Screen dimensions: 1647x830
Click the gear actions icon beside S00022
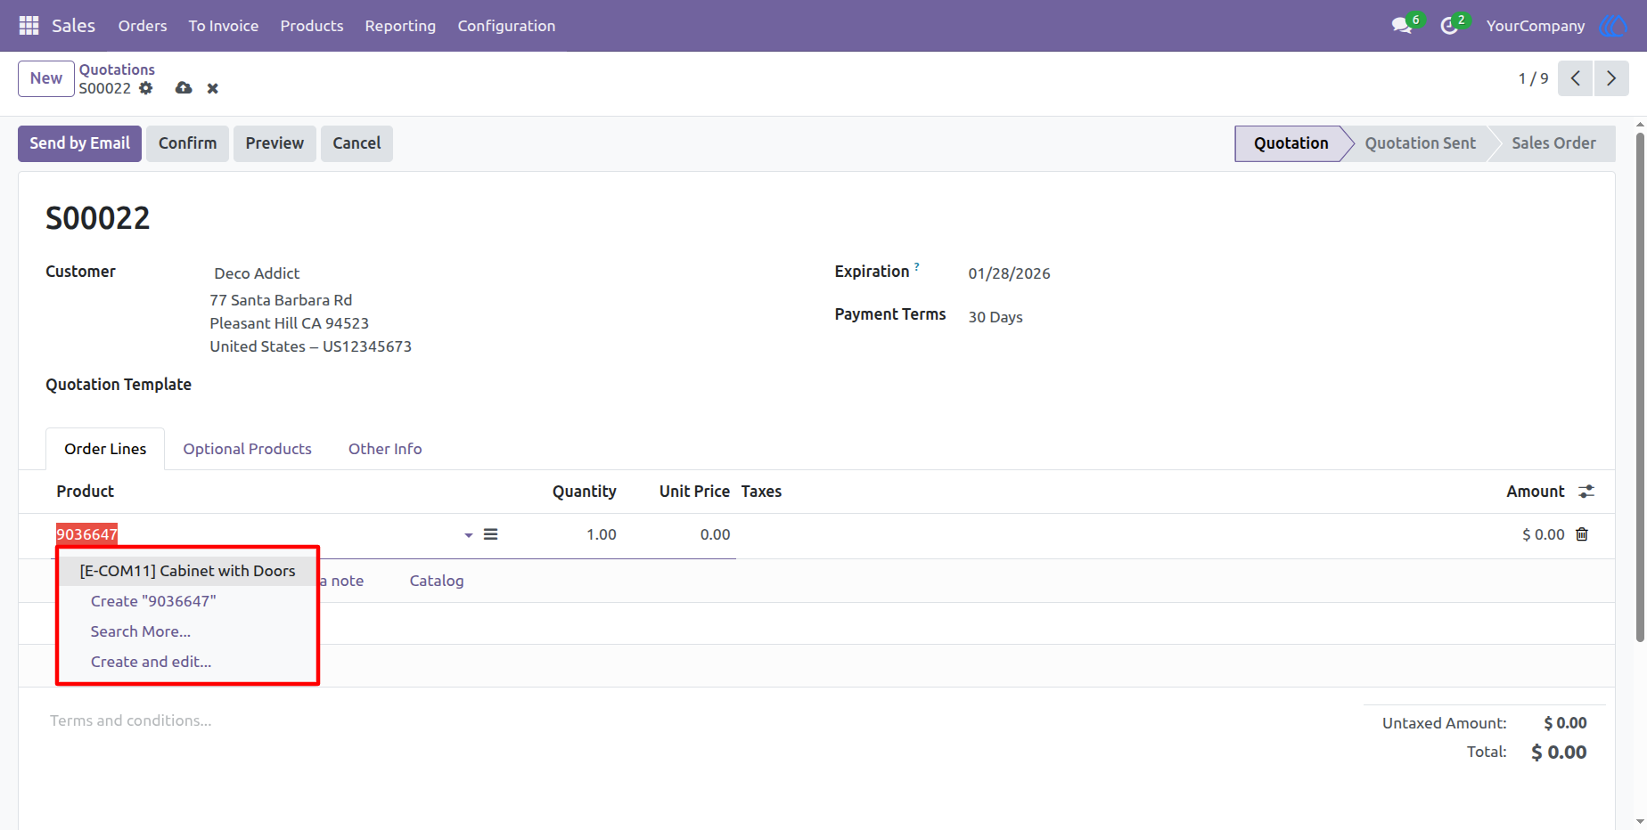tap(146, 88)
